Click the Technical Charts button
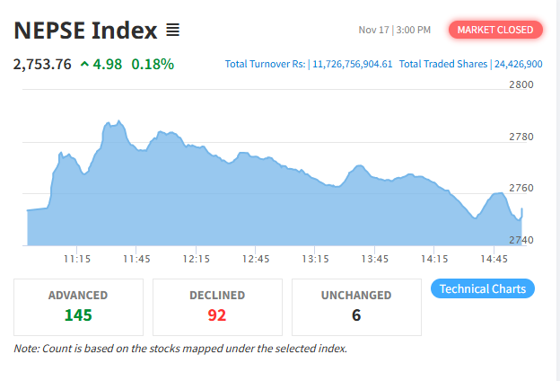This screenshot has height=381, width=560. point(483,288)
